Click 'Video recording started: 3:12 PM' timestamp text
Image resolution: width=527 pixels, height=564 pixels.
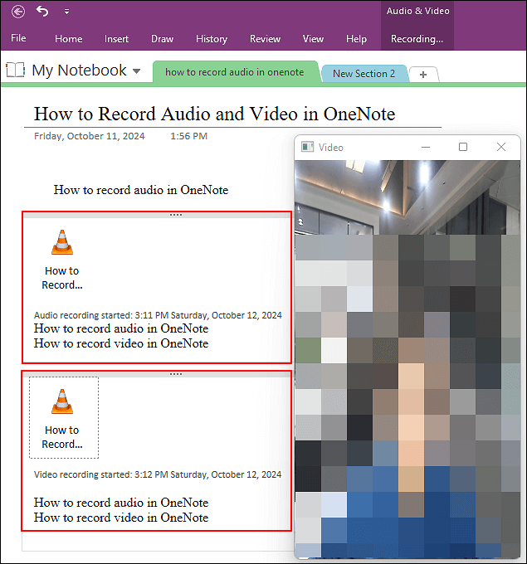click(x=158, y=474)
